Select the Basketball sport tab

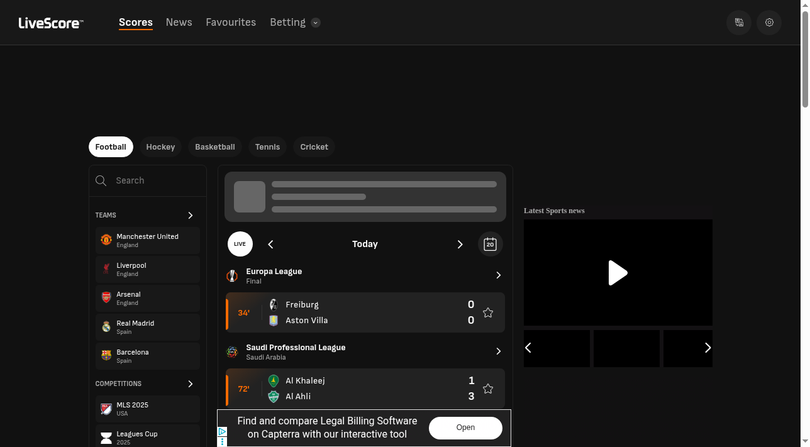point(215,146)
